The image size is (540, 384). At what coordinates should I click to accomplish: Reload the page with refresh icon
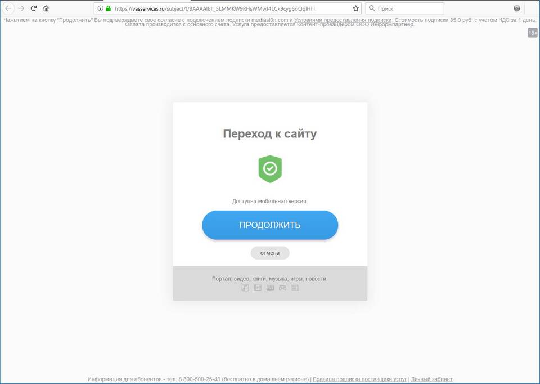coord(34,8)
